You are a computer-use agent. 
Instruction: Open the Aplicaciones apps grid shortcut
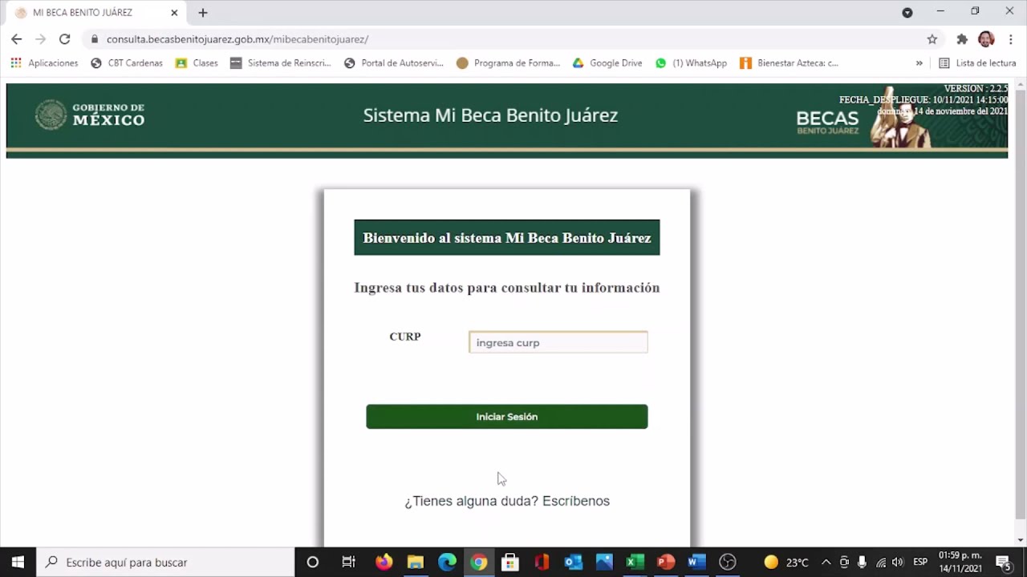click(44, 63)
